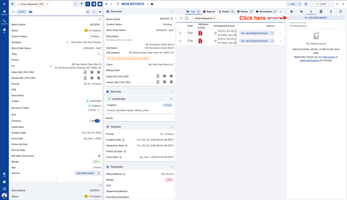
Task: Collapse the Financials section
Action: point(172,167)
